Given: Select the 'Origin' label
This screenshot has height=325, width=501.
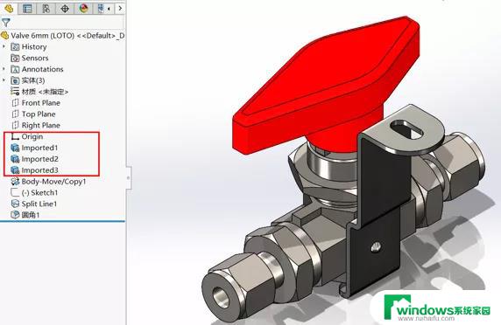Looking at the screenshot, I should (32, 136).
